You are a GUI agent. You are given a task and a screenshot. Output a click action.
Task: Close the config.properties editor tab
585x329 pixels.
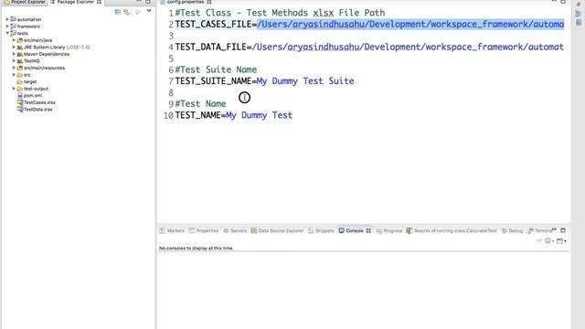[x=209, y=2]
